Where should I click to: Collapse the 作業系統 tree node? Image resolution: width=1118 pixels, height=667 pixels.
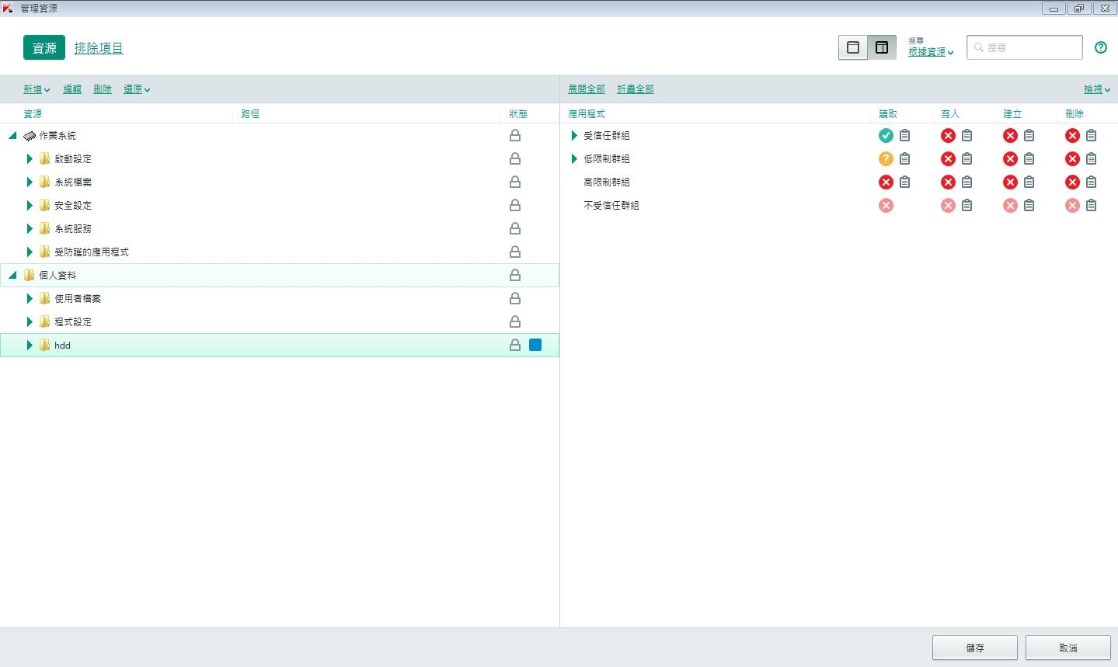[12, 135]
